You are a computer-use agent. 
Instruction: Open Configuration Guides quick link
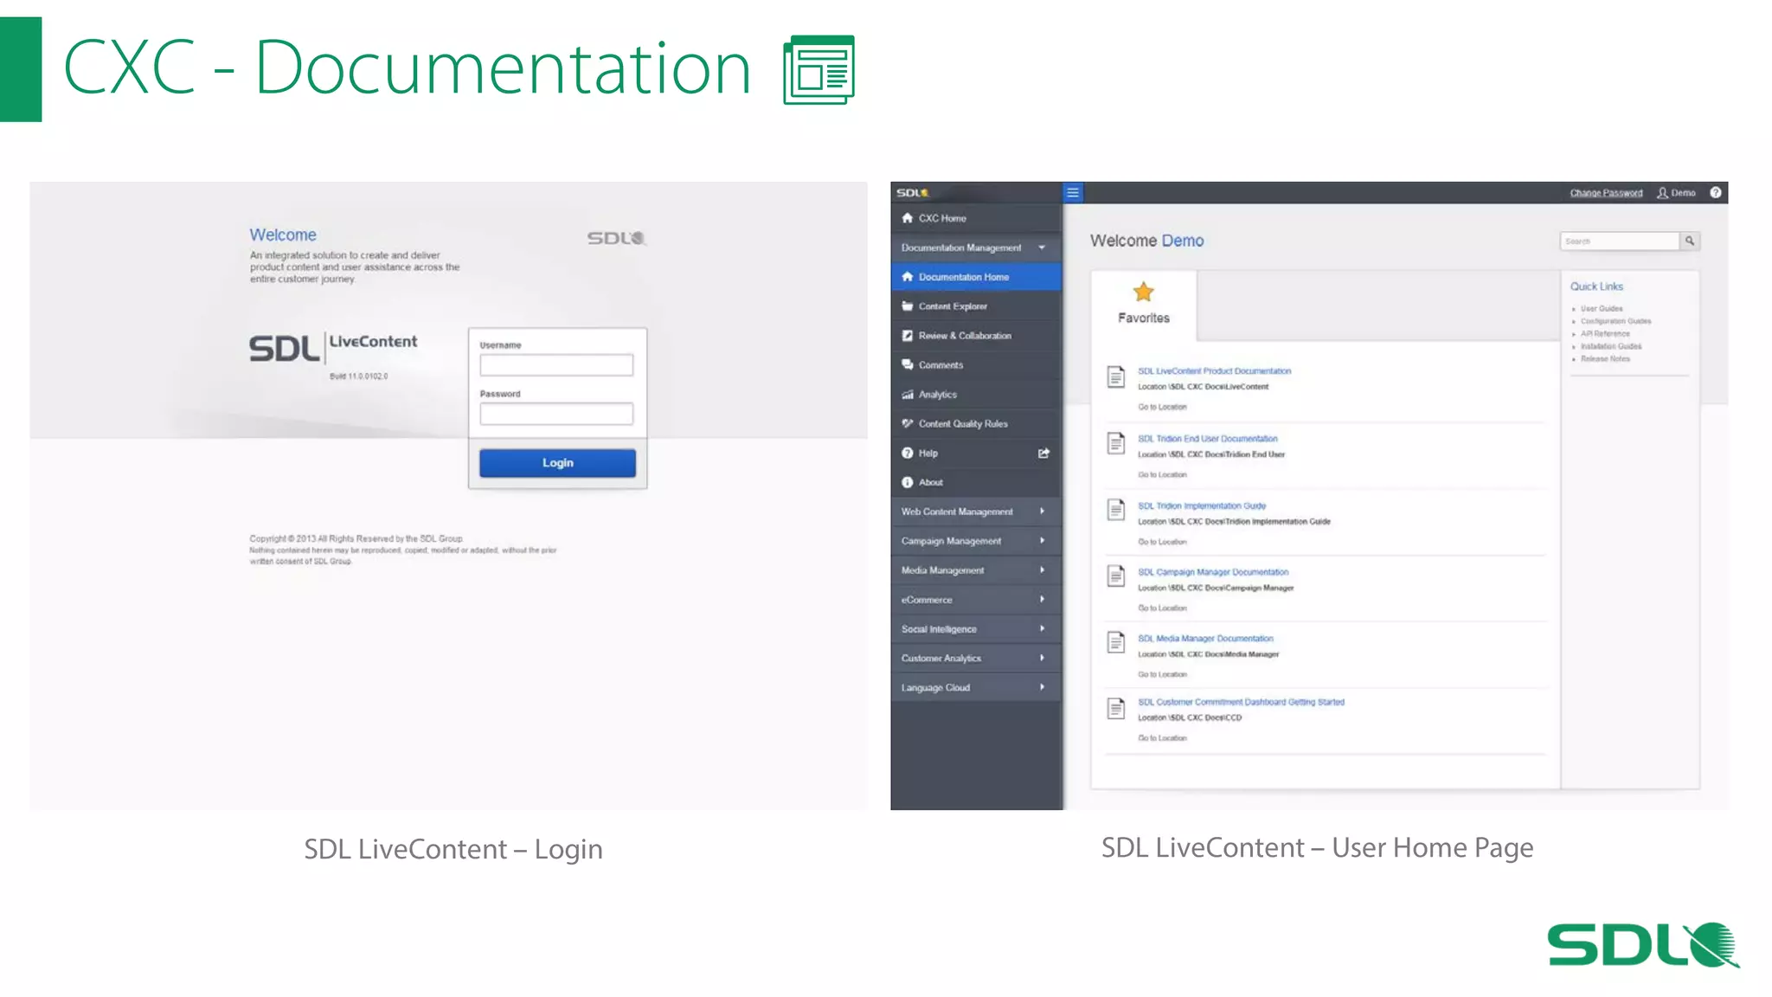[1615, 321]
